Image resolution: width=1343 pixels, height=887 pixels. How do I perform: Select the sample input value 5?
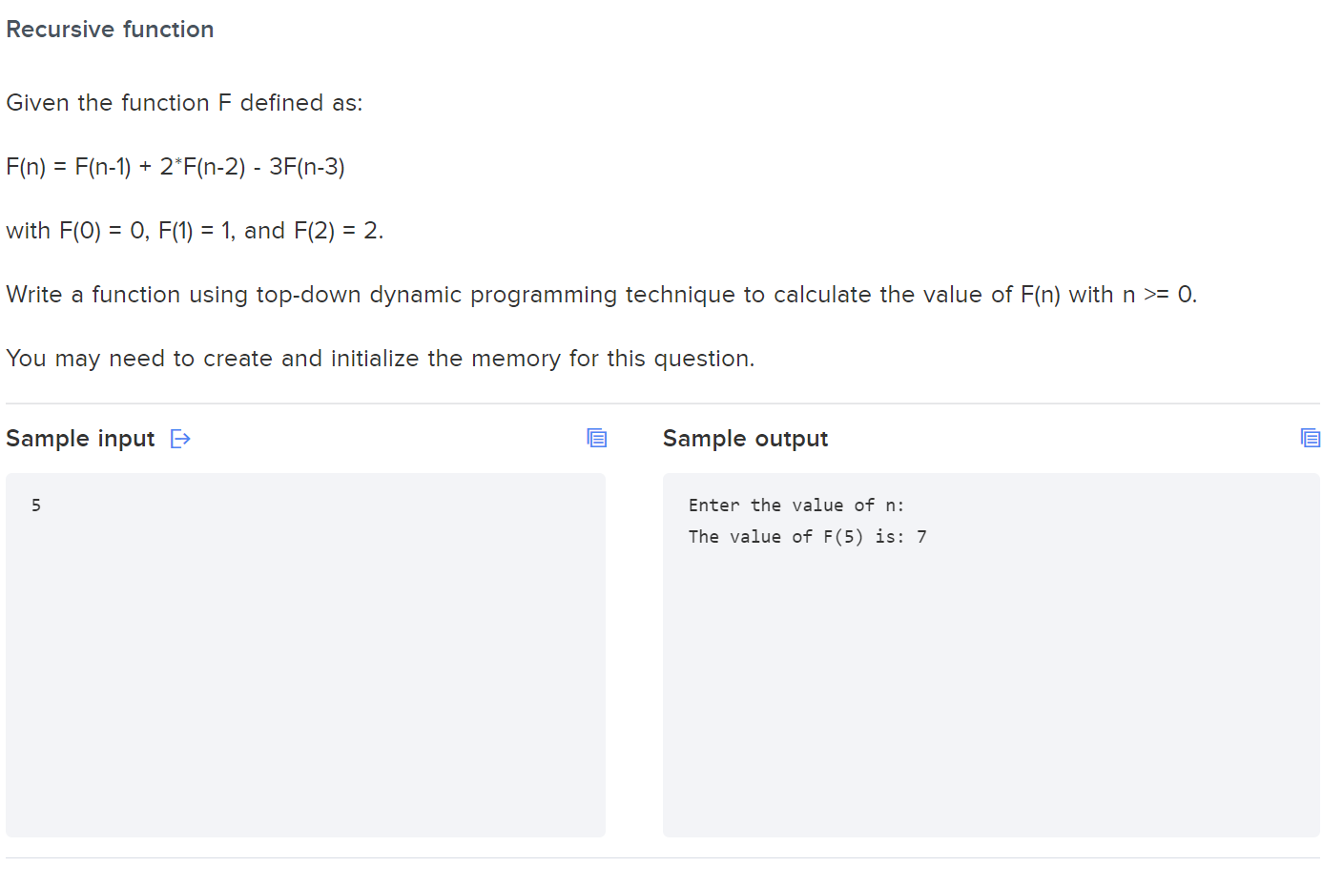pos(36,505)
